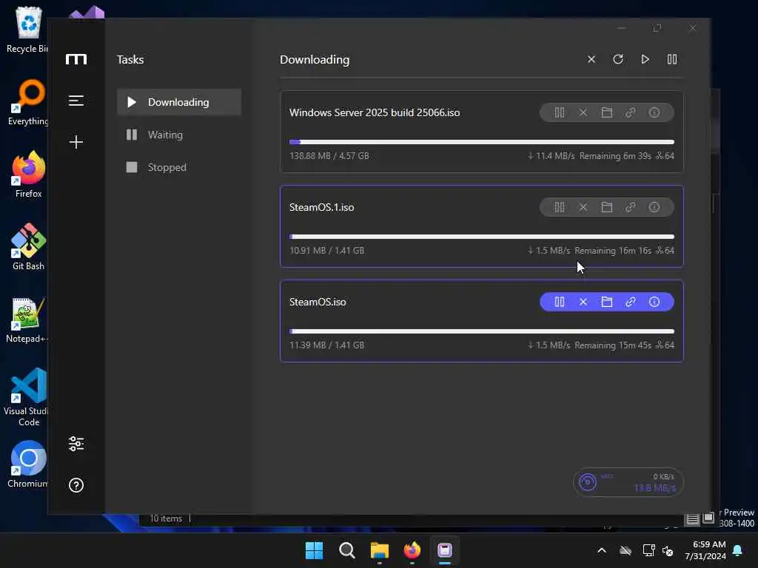Open preferences sliders icon
The height and width of the screenshot is (568, 758).
[76, 444]
